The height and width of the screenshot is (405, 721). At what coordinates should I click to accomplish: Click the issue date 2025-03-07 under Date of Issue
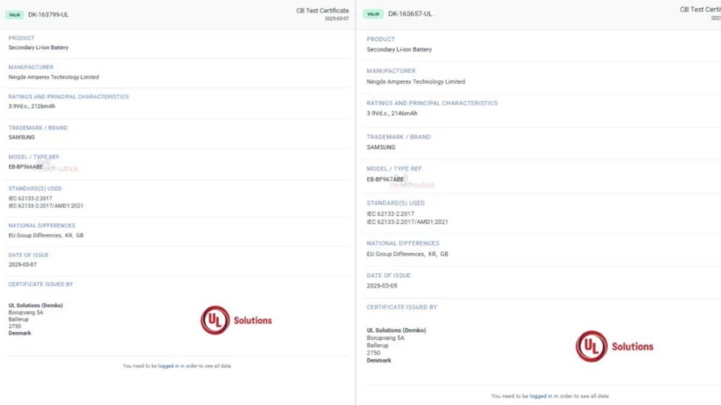[23, 265]
